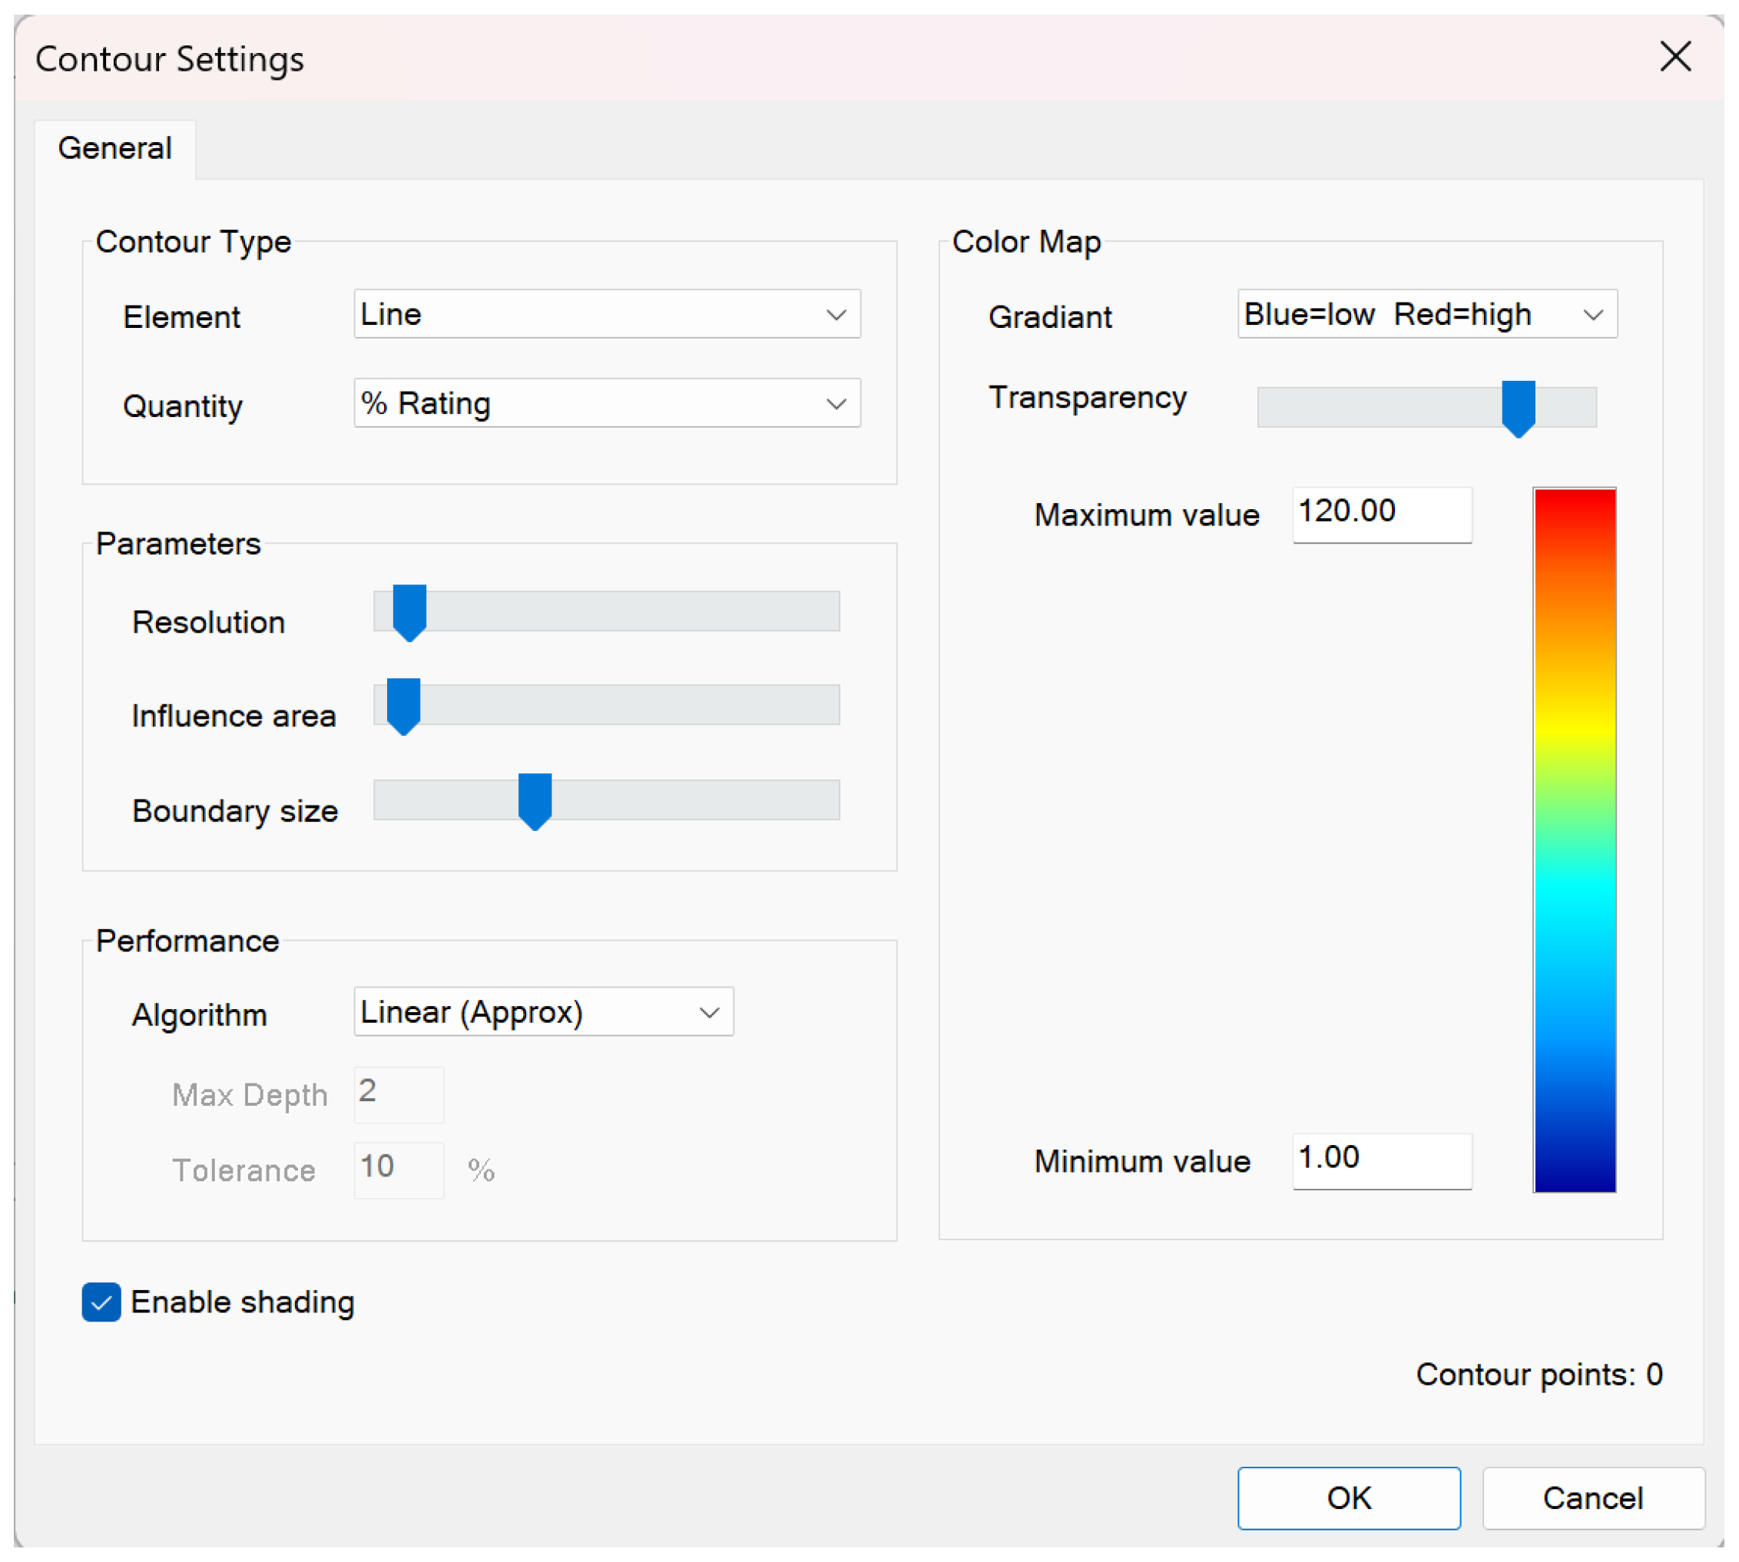Click the Minimum value input field
1739x1562 pixels.
coord(1381,1160)
